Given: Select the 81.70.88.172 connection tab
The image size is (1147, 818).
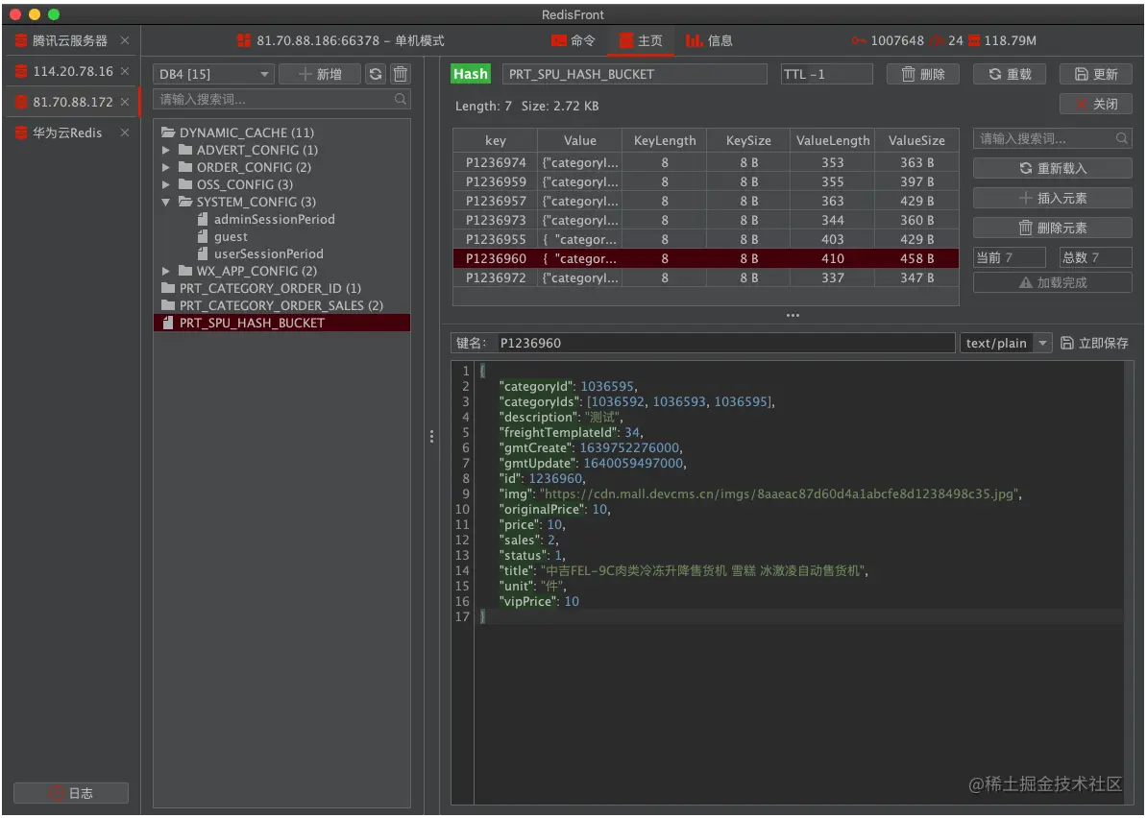Looking at the screenshot, I should point(72,102).
